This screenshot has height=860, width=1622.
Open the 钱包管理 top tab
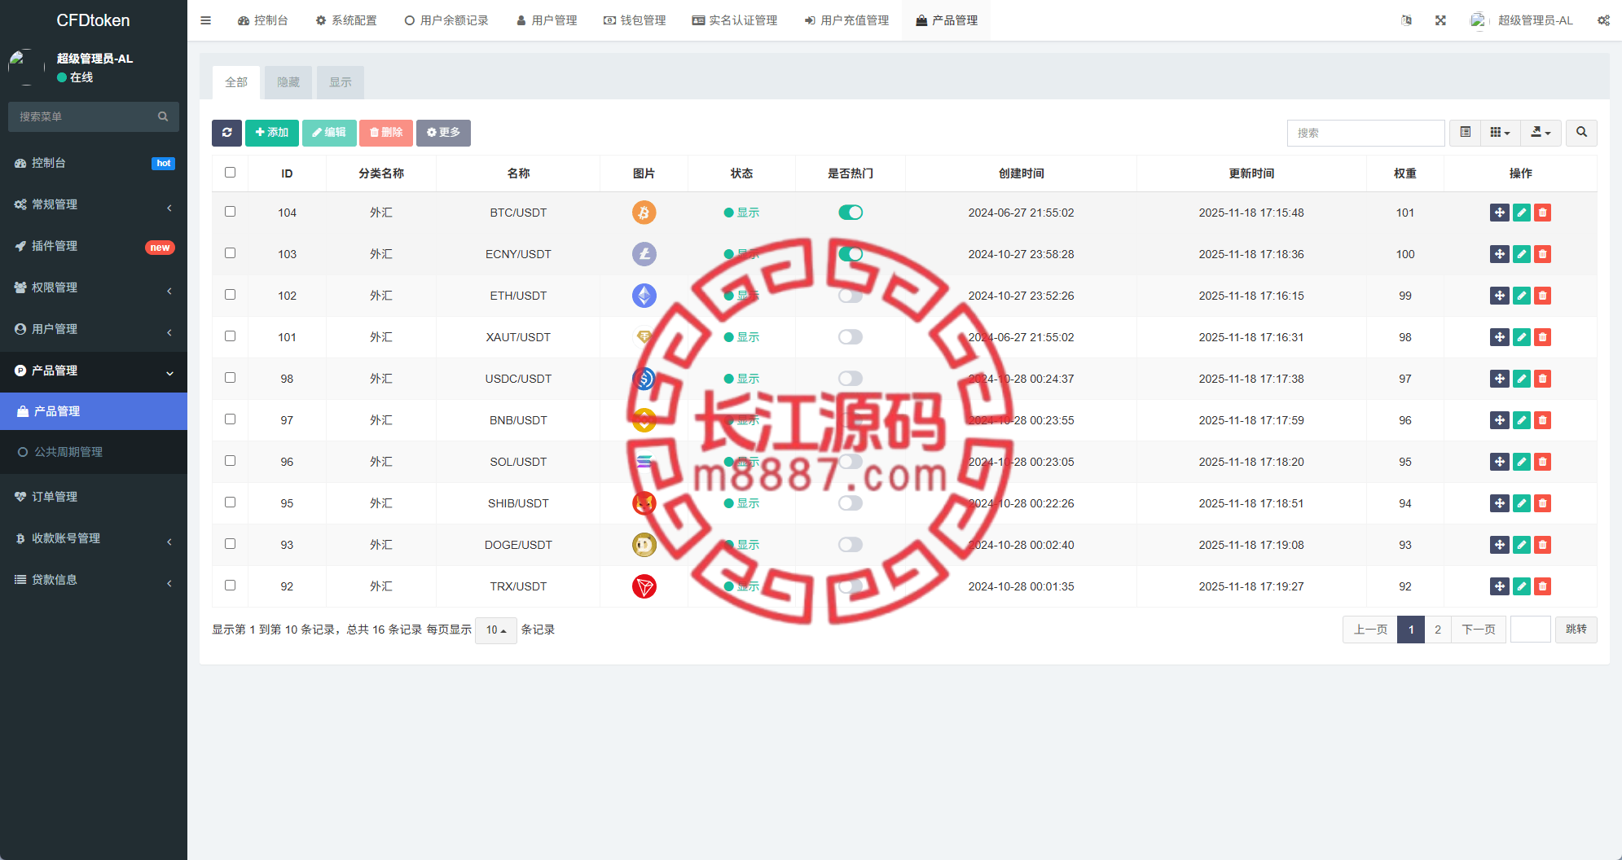coord(635,20)
